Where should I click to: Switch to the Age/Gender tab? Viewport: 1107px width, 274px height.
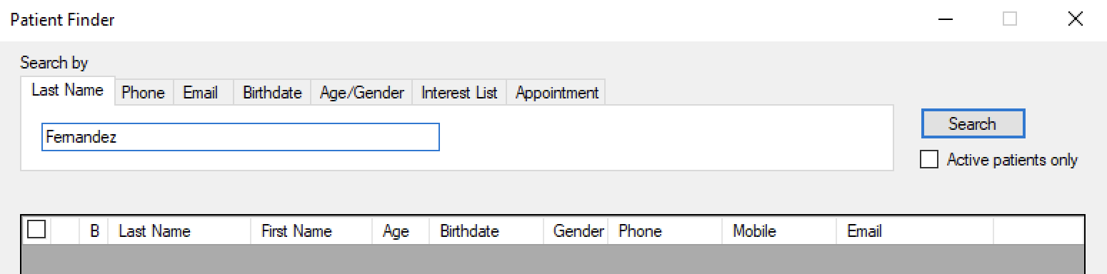[x=362, y=93]
